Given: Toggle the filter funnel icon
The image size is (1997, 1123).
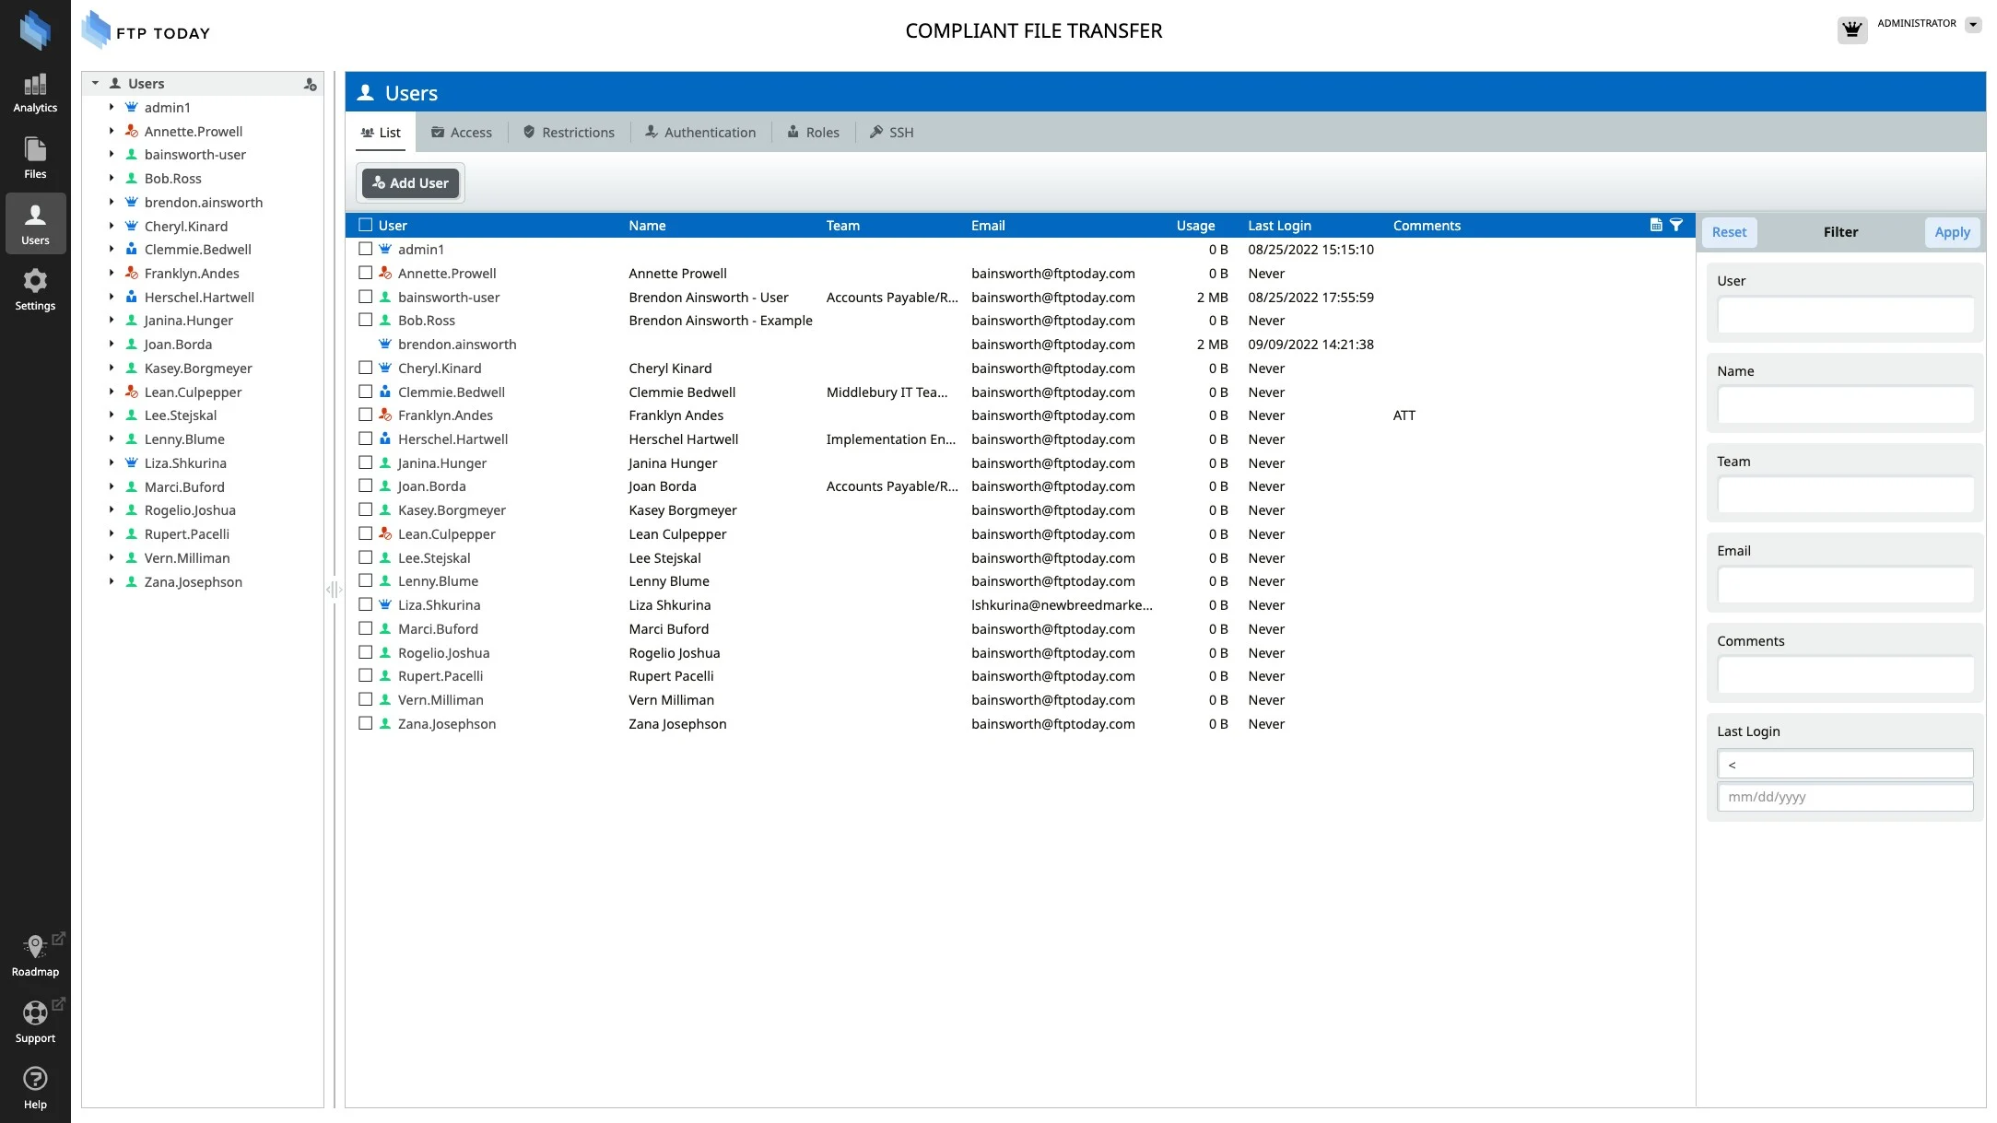Looking at the screenshot, I should click(x=1676, y=225).
